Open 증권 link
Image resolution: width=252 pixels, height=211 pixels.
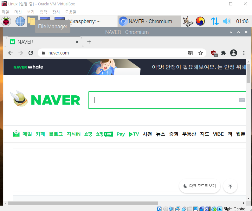click(x=174, y=134)
